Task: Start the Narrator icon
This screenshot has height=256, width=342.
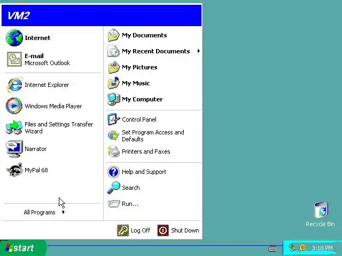Action: tap(14, 149)
